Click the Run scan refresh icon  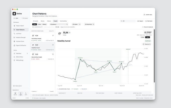146,21
